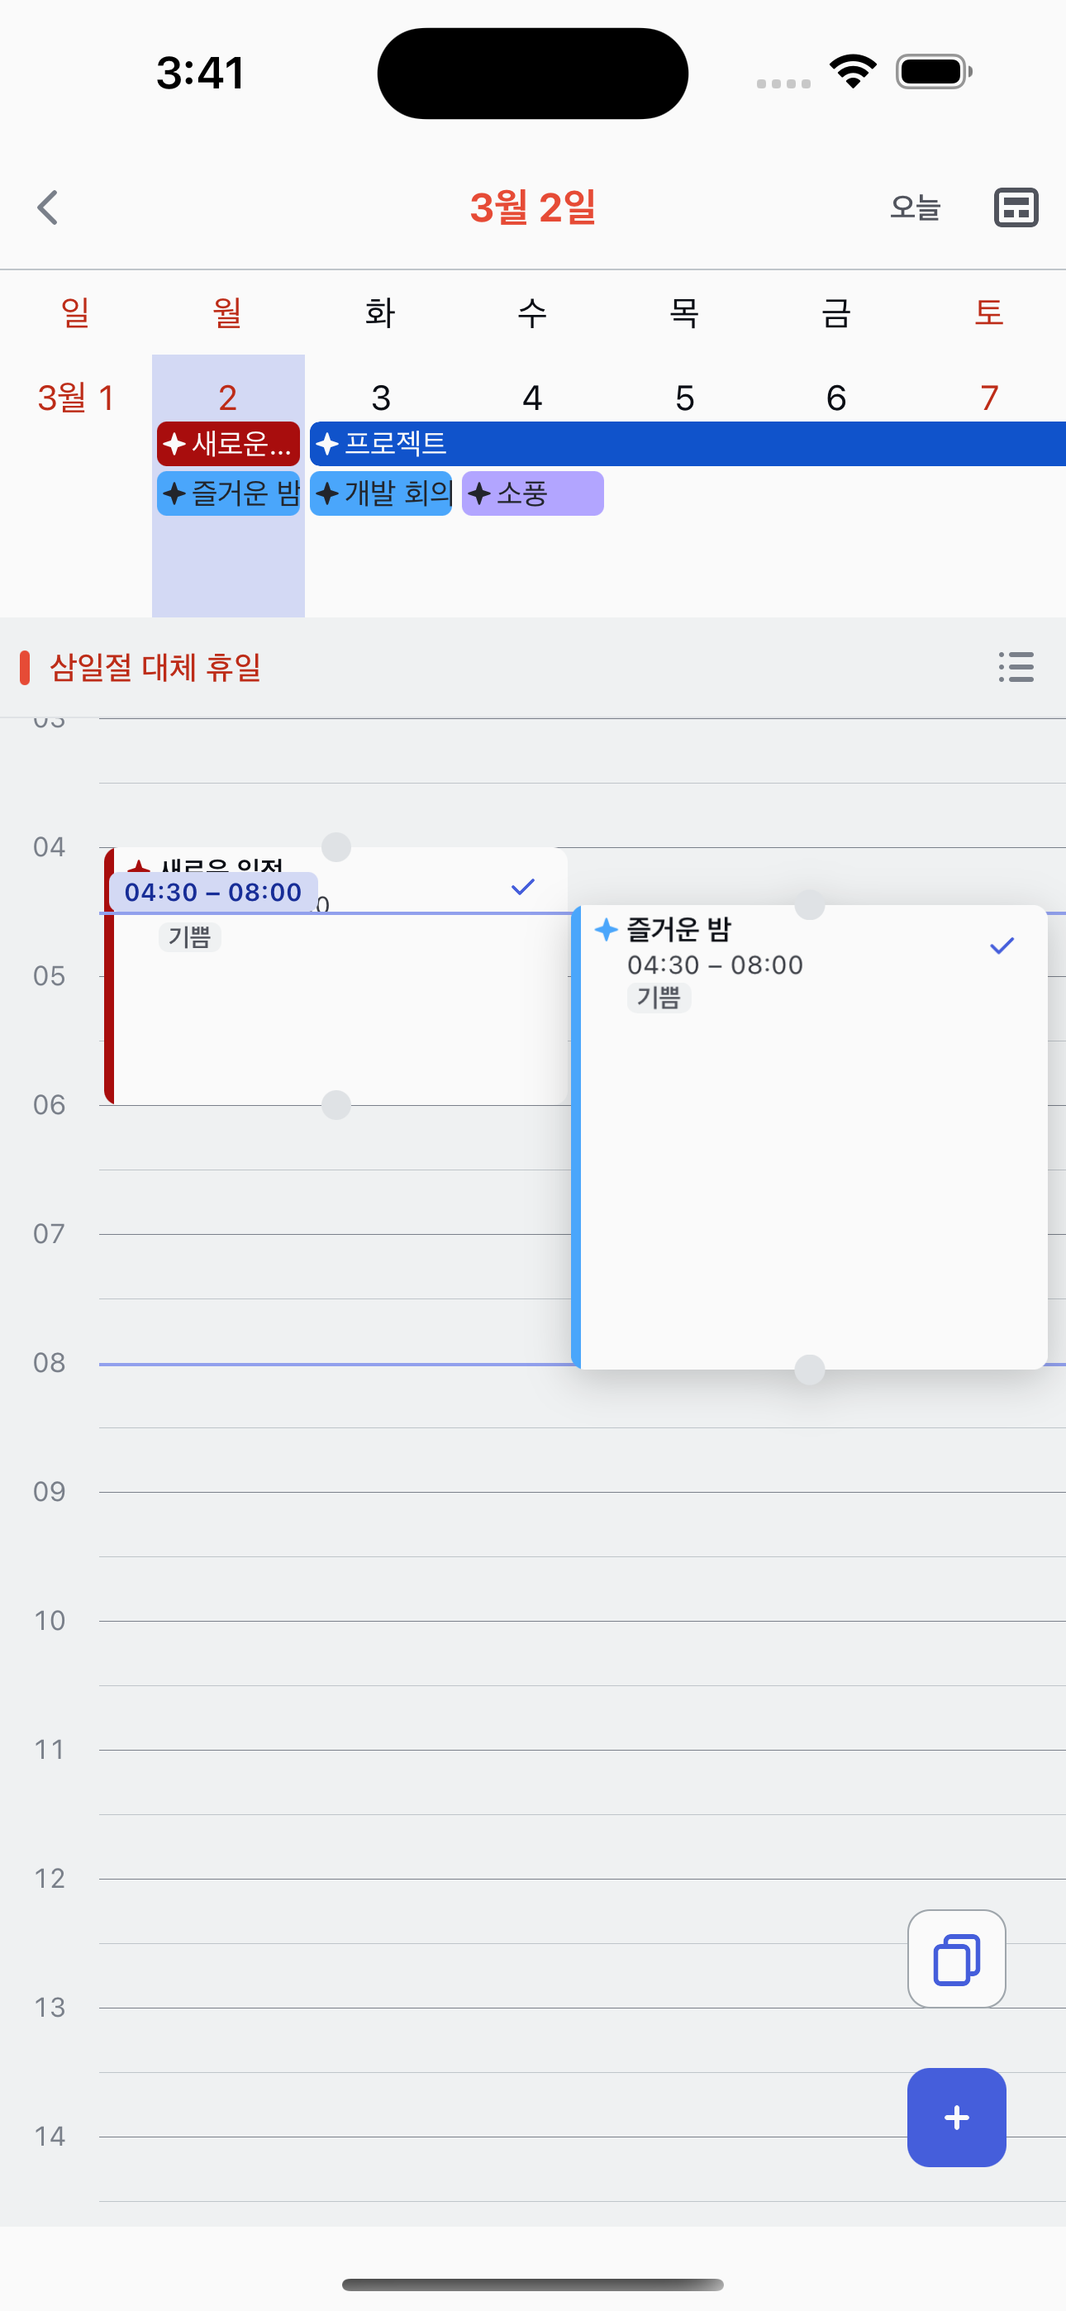Select 3월 1 Sunday date

click(76, 398)
